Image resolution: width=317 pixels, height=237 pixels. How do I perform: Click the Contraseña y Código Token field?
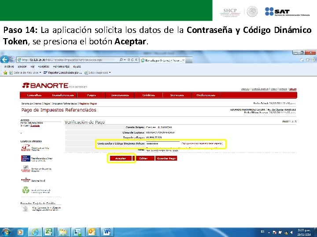tap(162, 144)
